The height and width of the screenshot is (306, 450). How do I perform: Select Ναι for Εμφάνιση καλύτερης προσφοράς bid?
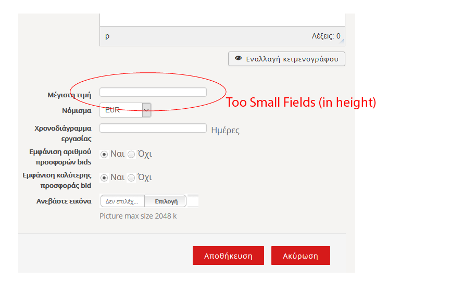[x=104, y=177]
